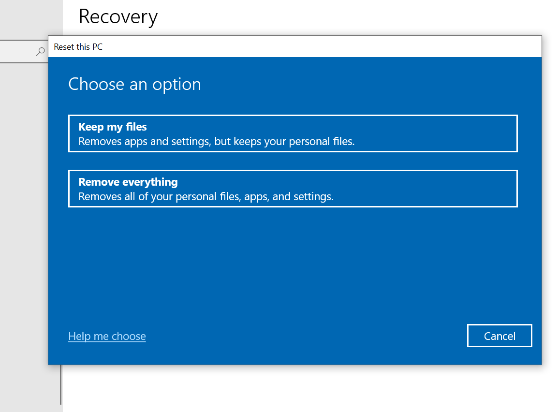The image size is (558, 412).
Task: Click the "Choose an option" heading
Action: pyautogui.click(x=134, y=84)
